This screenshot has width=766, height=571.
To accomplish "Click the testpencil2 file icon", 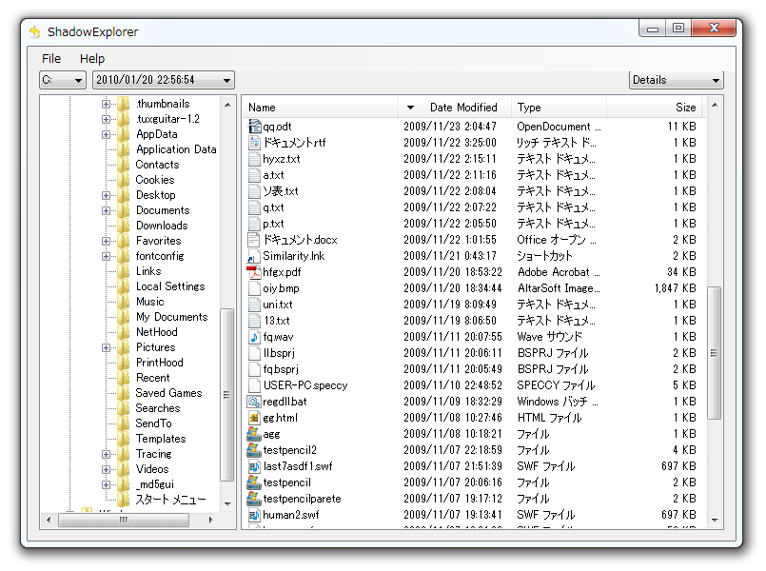I will tap(254, 450).
